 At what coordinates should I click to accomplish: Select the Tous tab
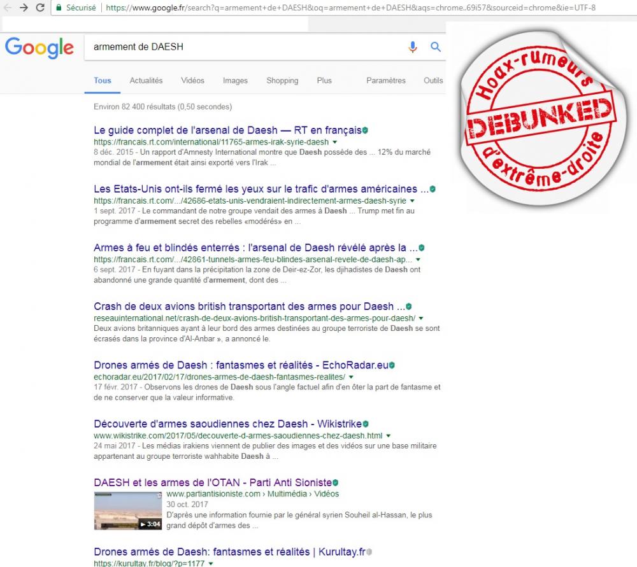click(x=103, y=80)
